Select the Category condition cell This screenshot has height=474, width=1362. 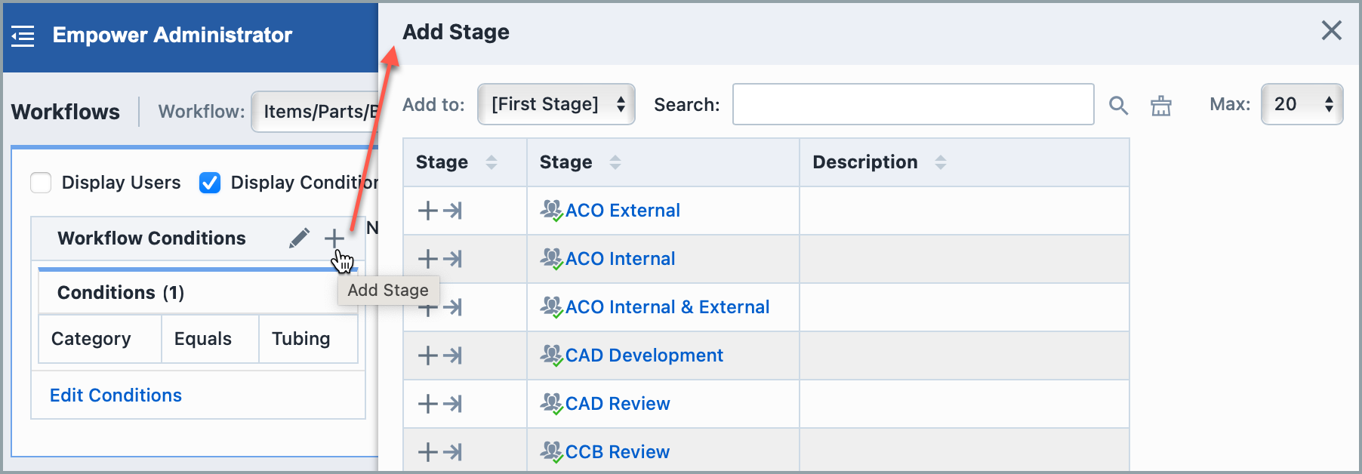tap(100, 339)
